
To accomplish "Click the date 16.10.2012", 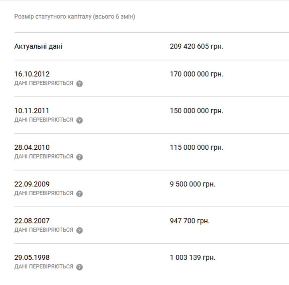I will 32,74.
